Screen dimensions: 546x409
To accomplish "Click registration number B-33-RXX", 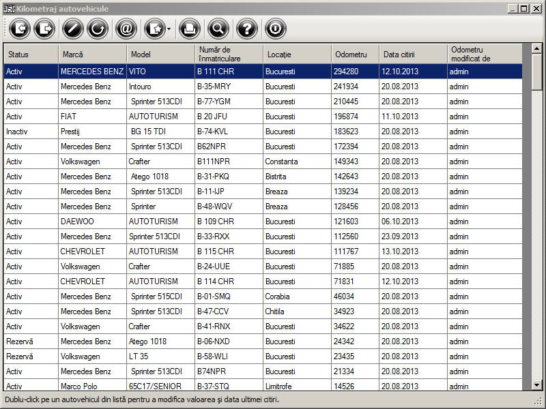I will (229, 236).
